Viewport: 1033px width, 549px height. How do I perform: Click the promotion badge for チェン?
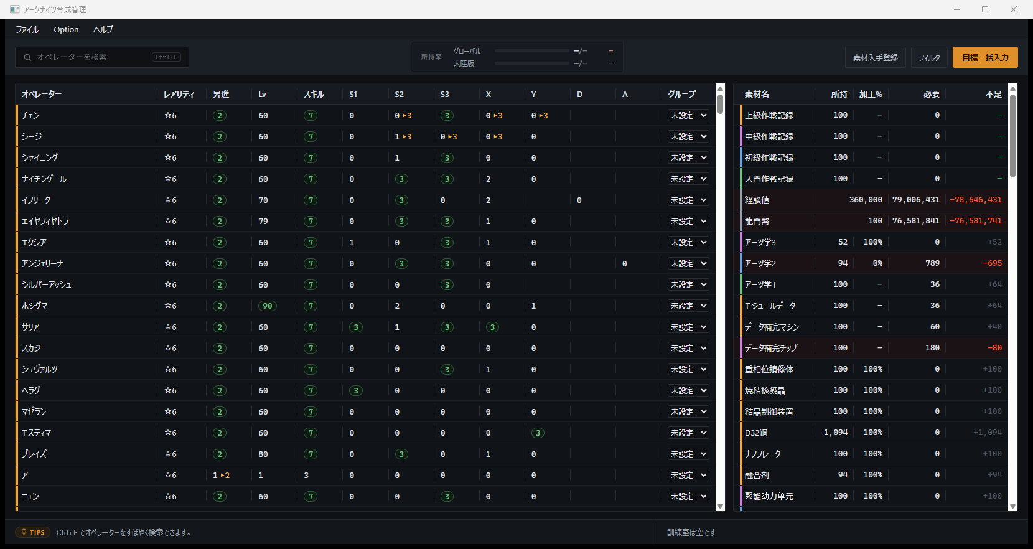pos(219,116)
